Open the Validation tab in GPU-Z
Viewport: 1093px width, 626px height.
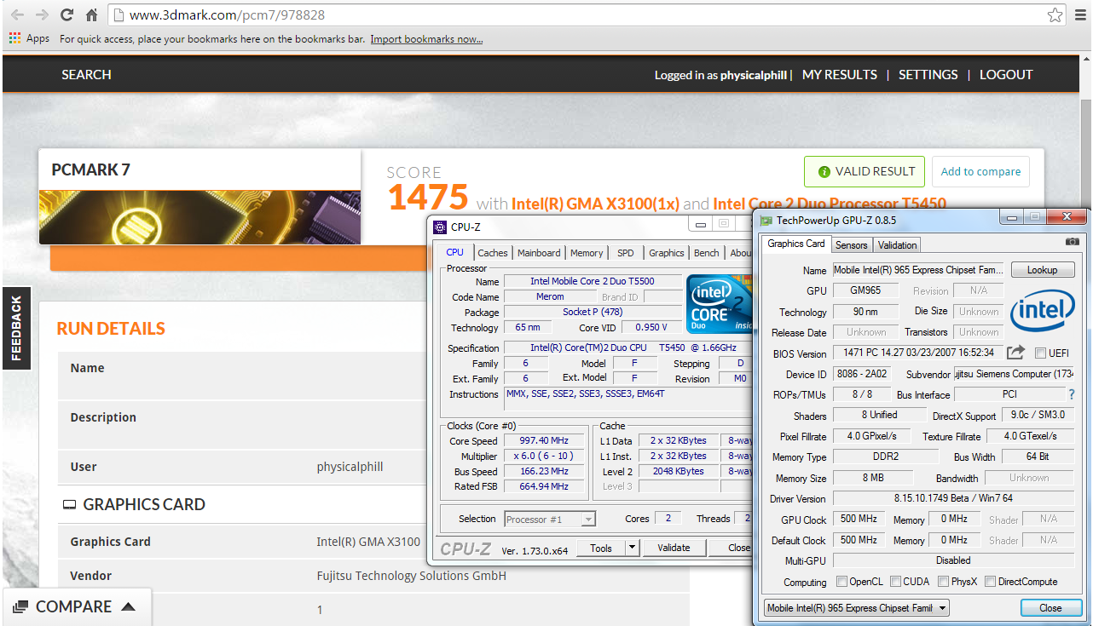tap(897, 245)
